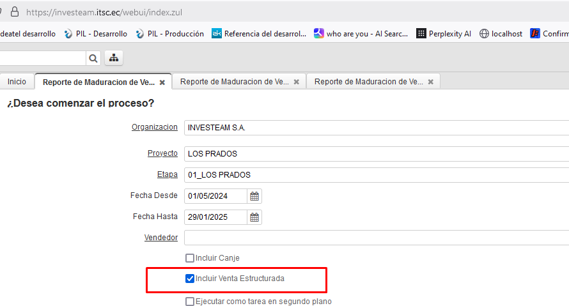
Task: Open the Fecha Hasta calendar picker
Action: coord(254,217)
